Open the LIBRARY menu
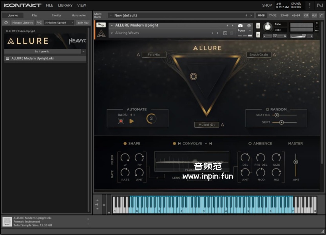326x235 pixels. click(65, 5)
